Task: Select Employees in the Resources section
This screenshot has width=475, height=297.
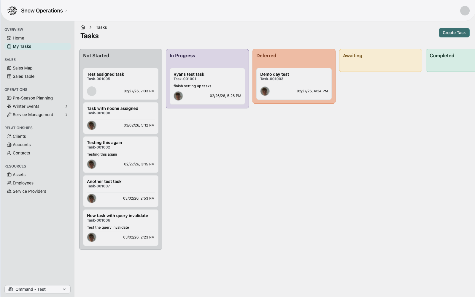Action: (23, 183)
